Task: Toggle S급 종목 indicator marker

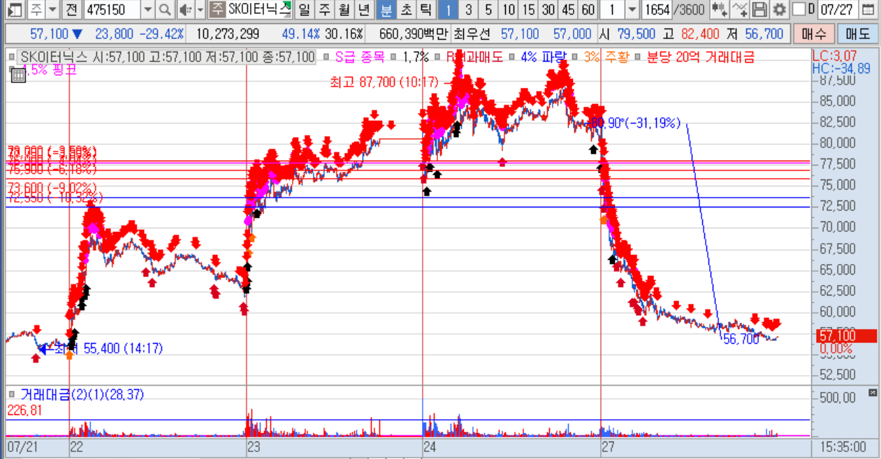Action: [x=327, y=57]
